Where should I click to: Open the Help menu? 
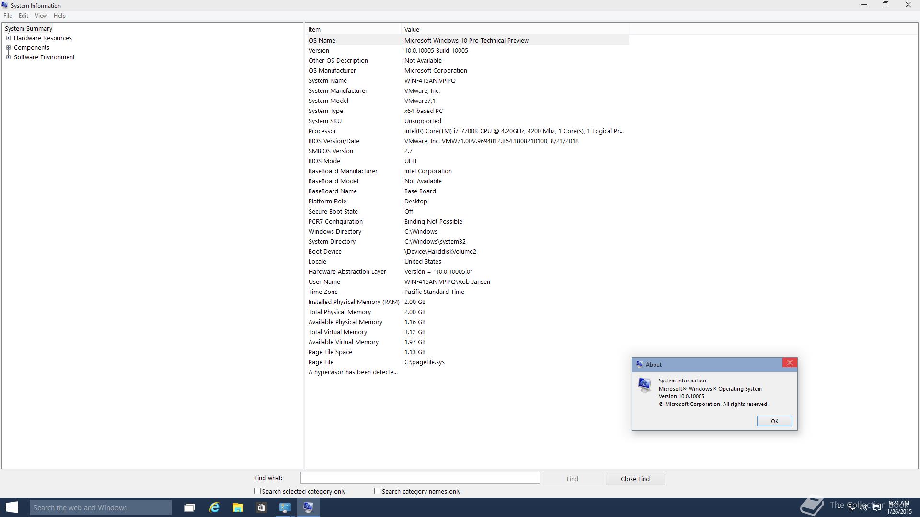[59, 16]
